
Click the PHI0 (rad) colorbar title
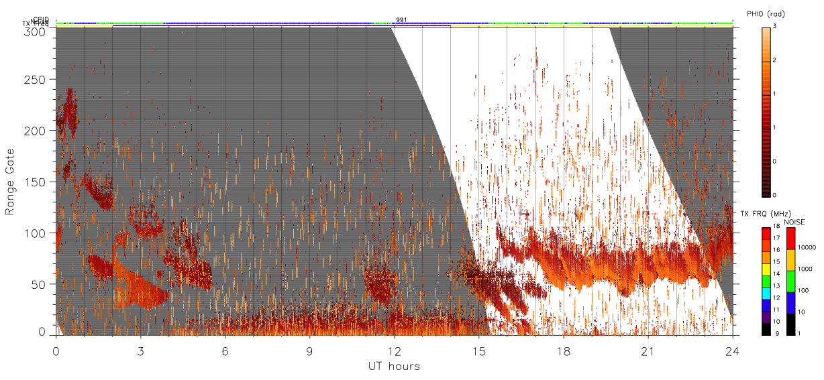[766, 13]
